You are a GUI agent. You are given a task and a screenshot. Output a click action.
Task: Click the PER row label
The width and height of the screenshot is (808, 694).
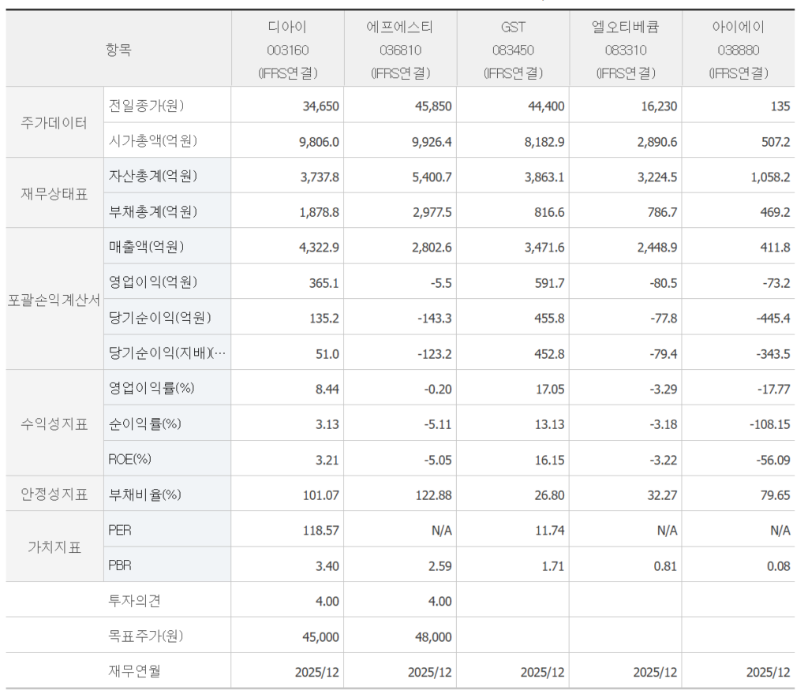coord(120,530)
